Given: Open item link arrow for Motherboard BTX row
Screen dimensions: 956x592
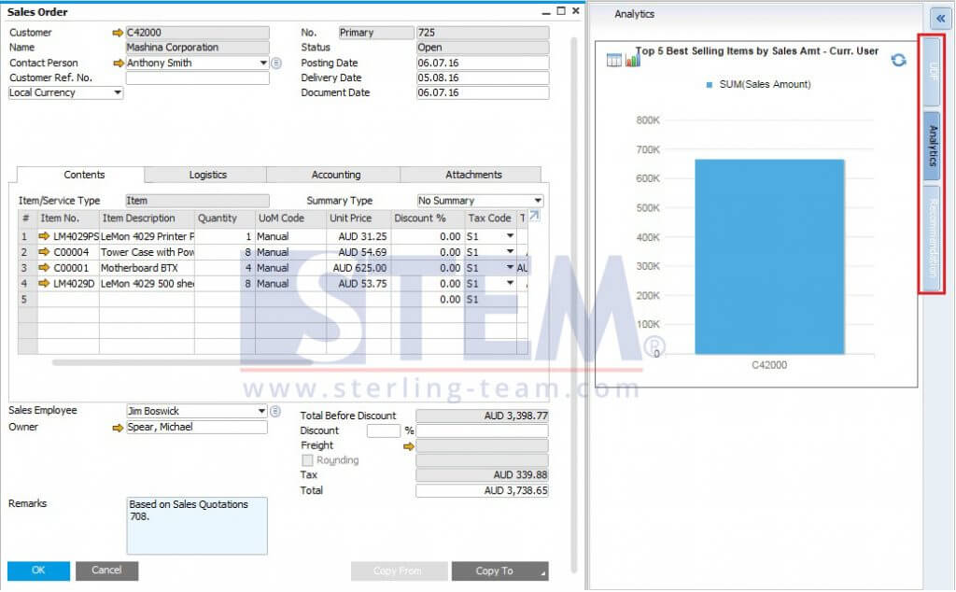Looking at the screenshot, I should coord(44,268).
